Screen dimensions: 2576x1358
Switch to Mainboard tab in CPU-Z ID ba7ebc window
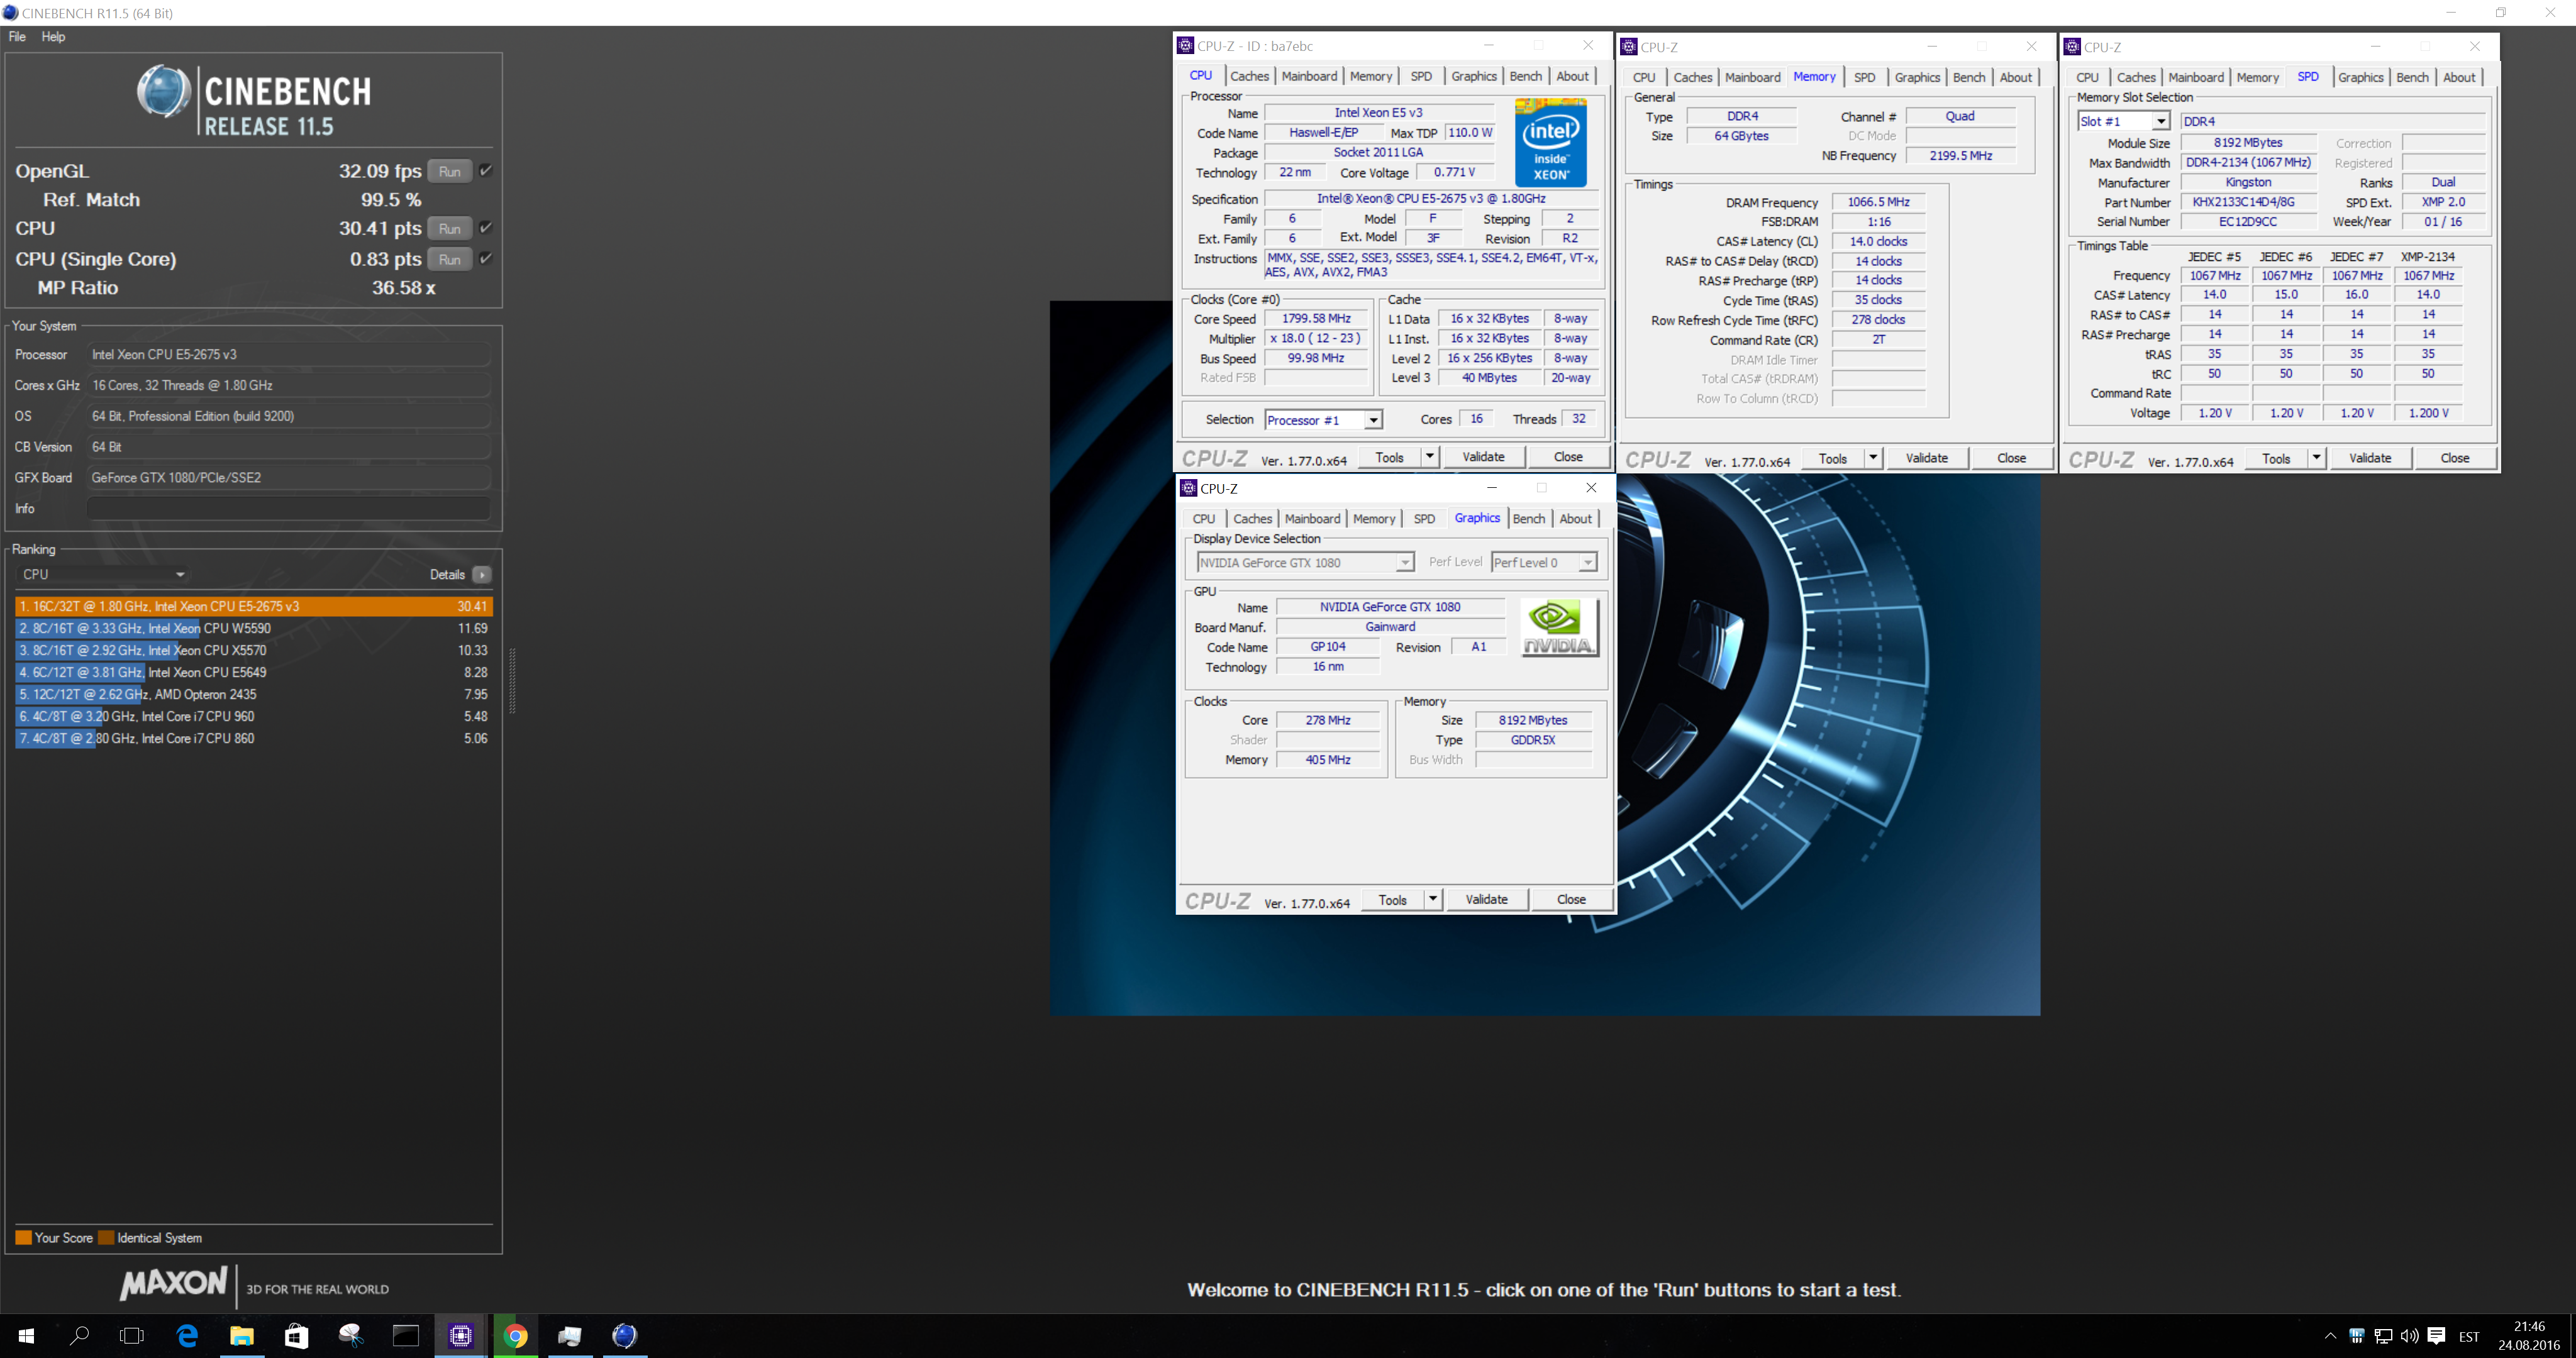coord(1309,76)
